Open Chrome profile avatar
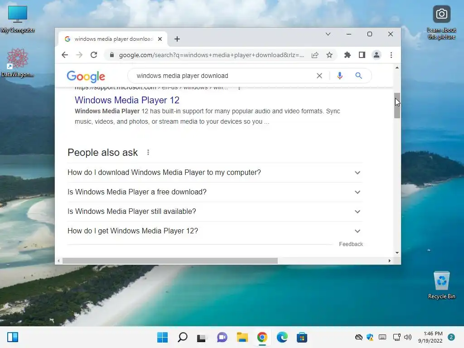The height and width of the screenshot is (348, 464). [x=377, y=55]
